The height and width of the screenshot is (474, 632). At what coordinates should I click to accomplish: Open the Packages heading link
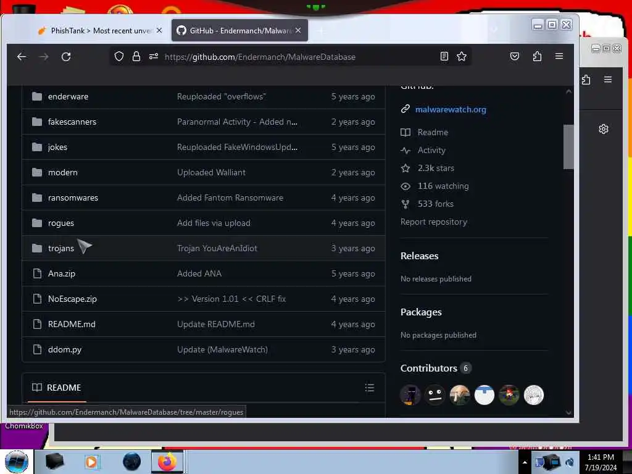[421, 312]
